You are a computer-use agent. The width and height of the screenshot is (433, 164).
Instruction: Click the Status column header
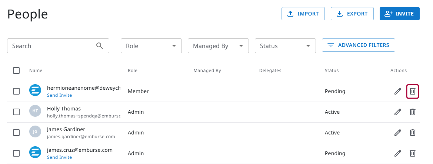pos(332,71)
